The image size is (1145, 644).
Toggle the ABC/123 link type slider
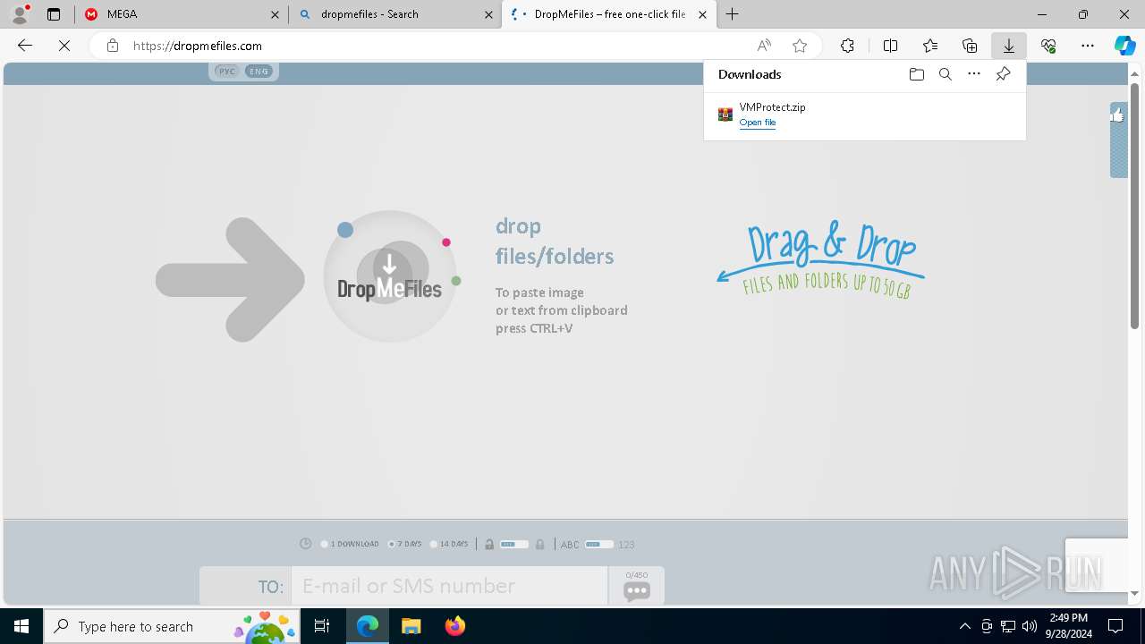598,544
